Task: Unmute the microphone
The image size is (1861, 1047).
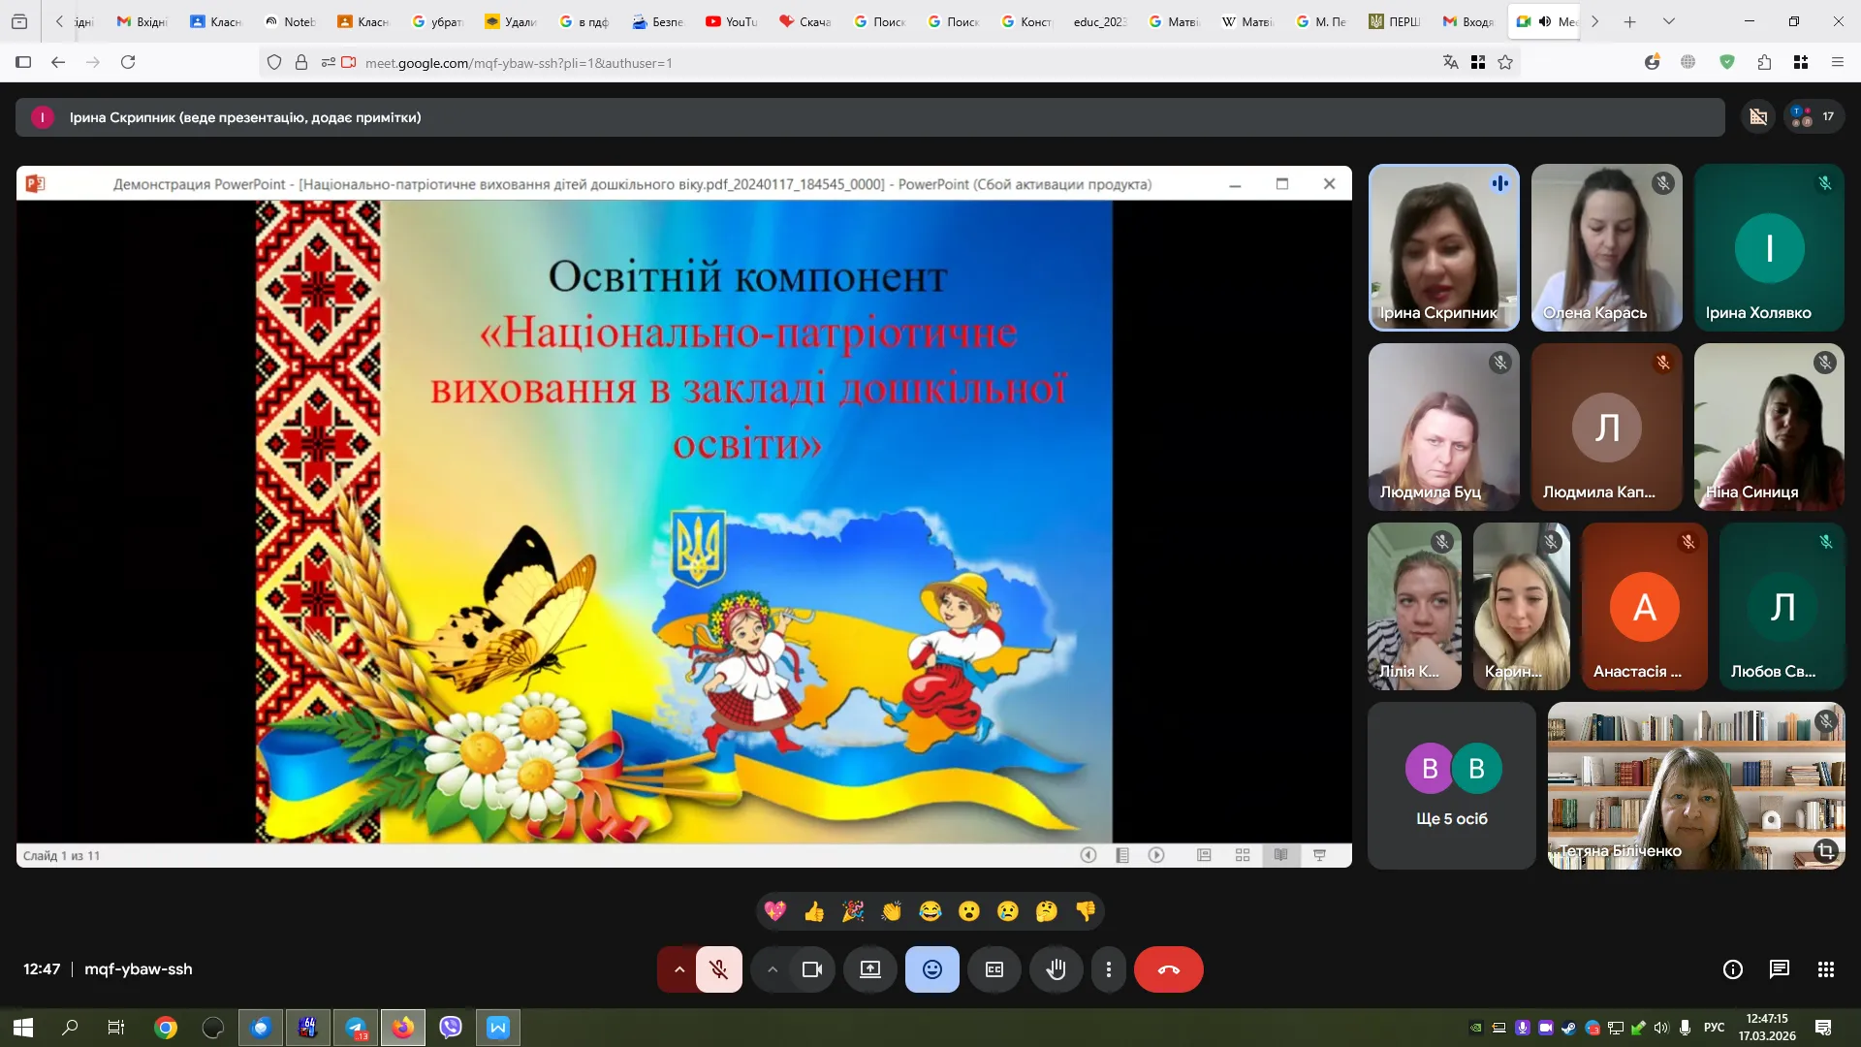Action: [x=718, y=969]
